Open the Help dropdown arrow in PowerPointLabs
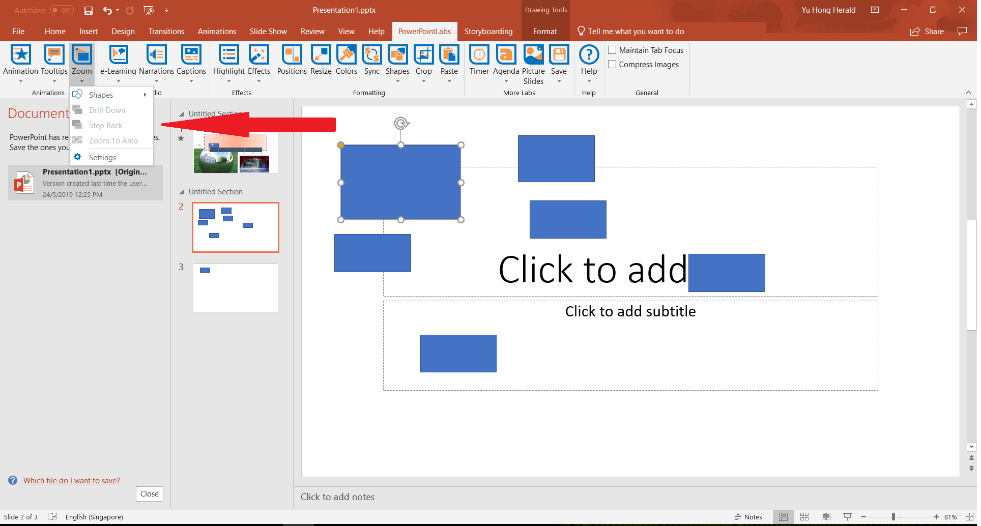The image size is (981, 526). point(589,80)
